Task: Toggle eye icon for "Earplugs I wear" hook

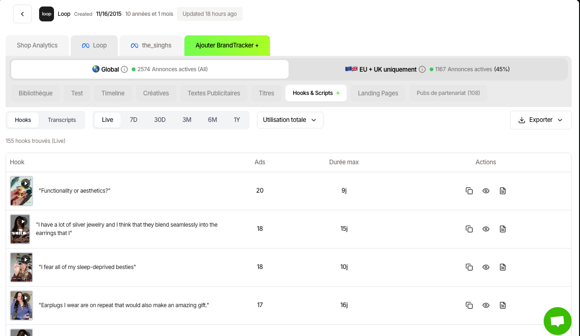Action: coord(486,305)
